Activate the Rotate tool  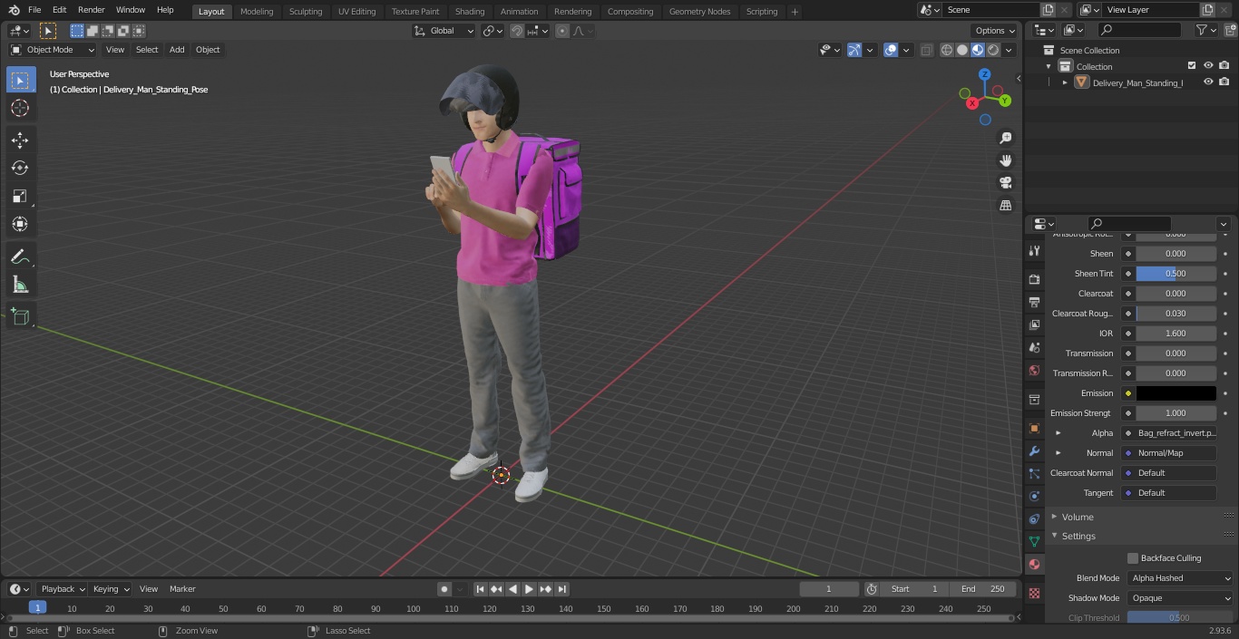20,168
